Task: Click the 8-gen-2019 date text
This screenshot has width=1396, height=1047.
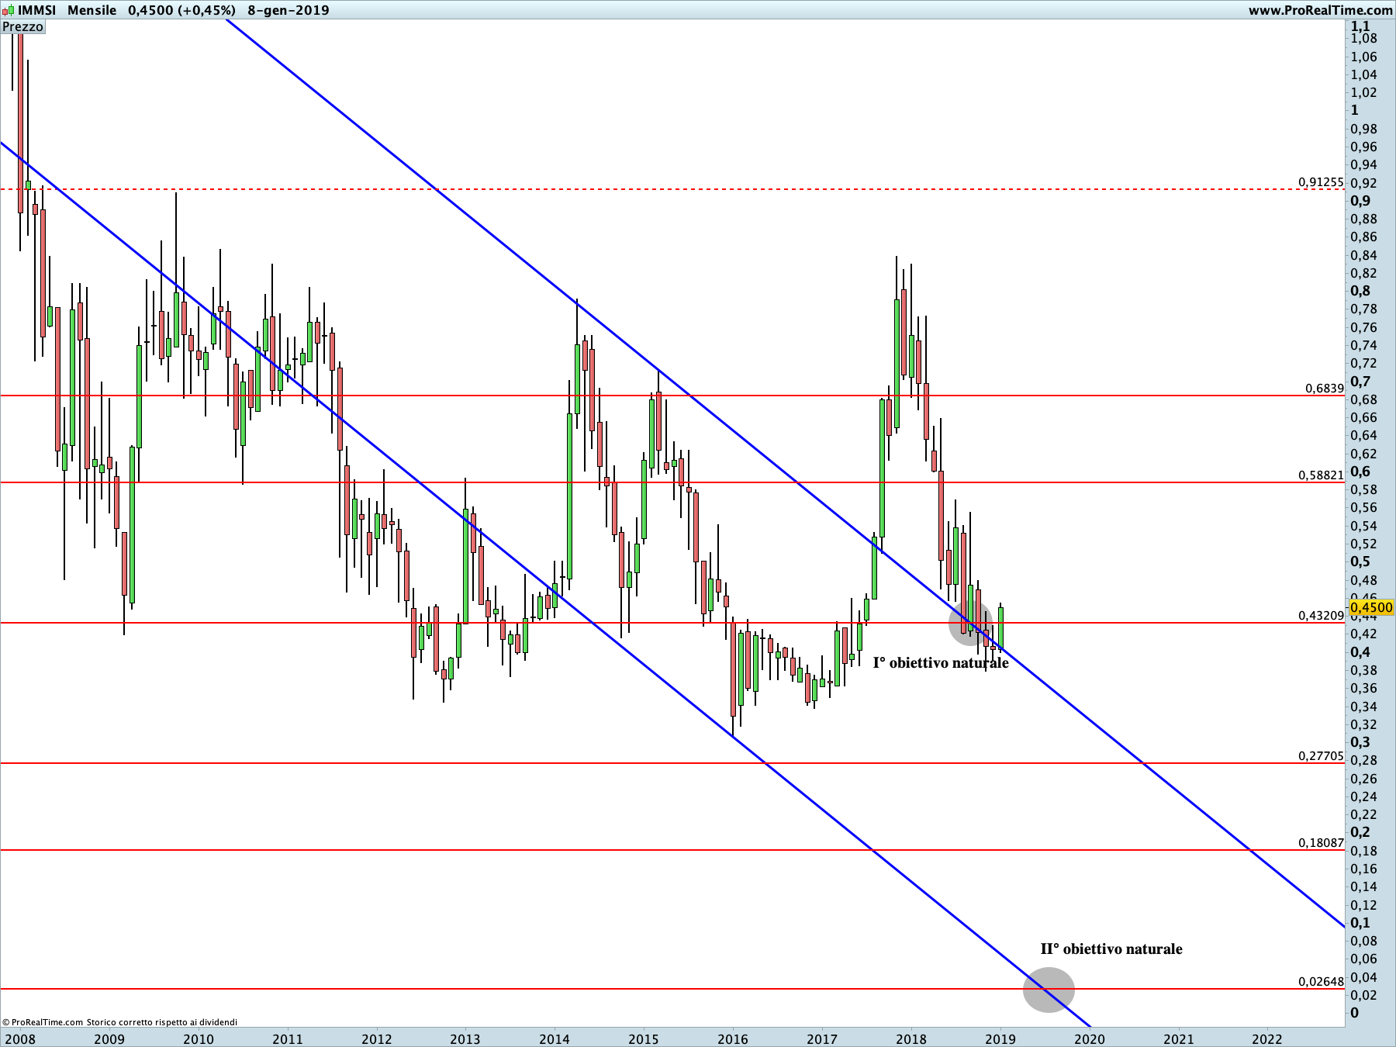Action: [289, 10]
